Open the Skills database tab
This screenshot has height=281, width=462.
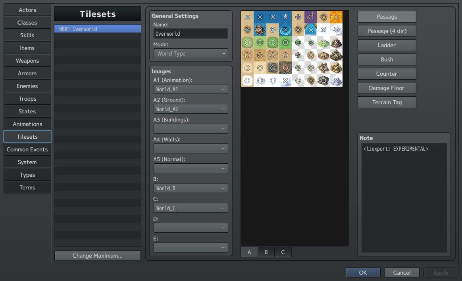coord(27,35)
